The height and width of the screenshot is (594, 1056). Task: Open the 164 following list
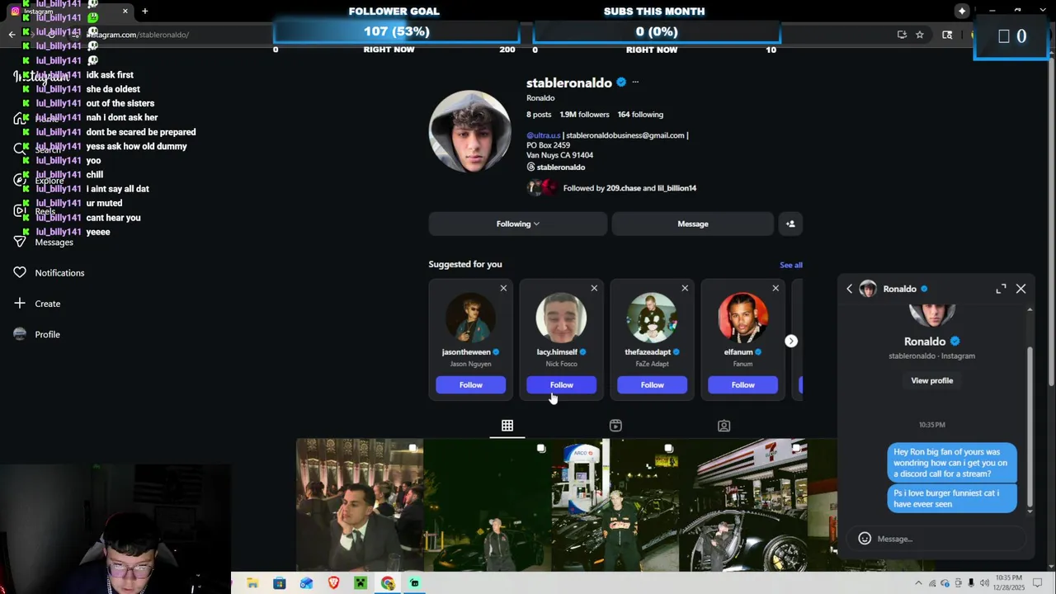click(x=640, y=115)
